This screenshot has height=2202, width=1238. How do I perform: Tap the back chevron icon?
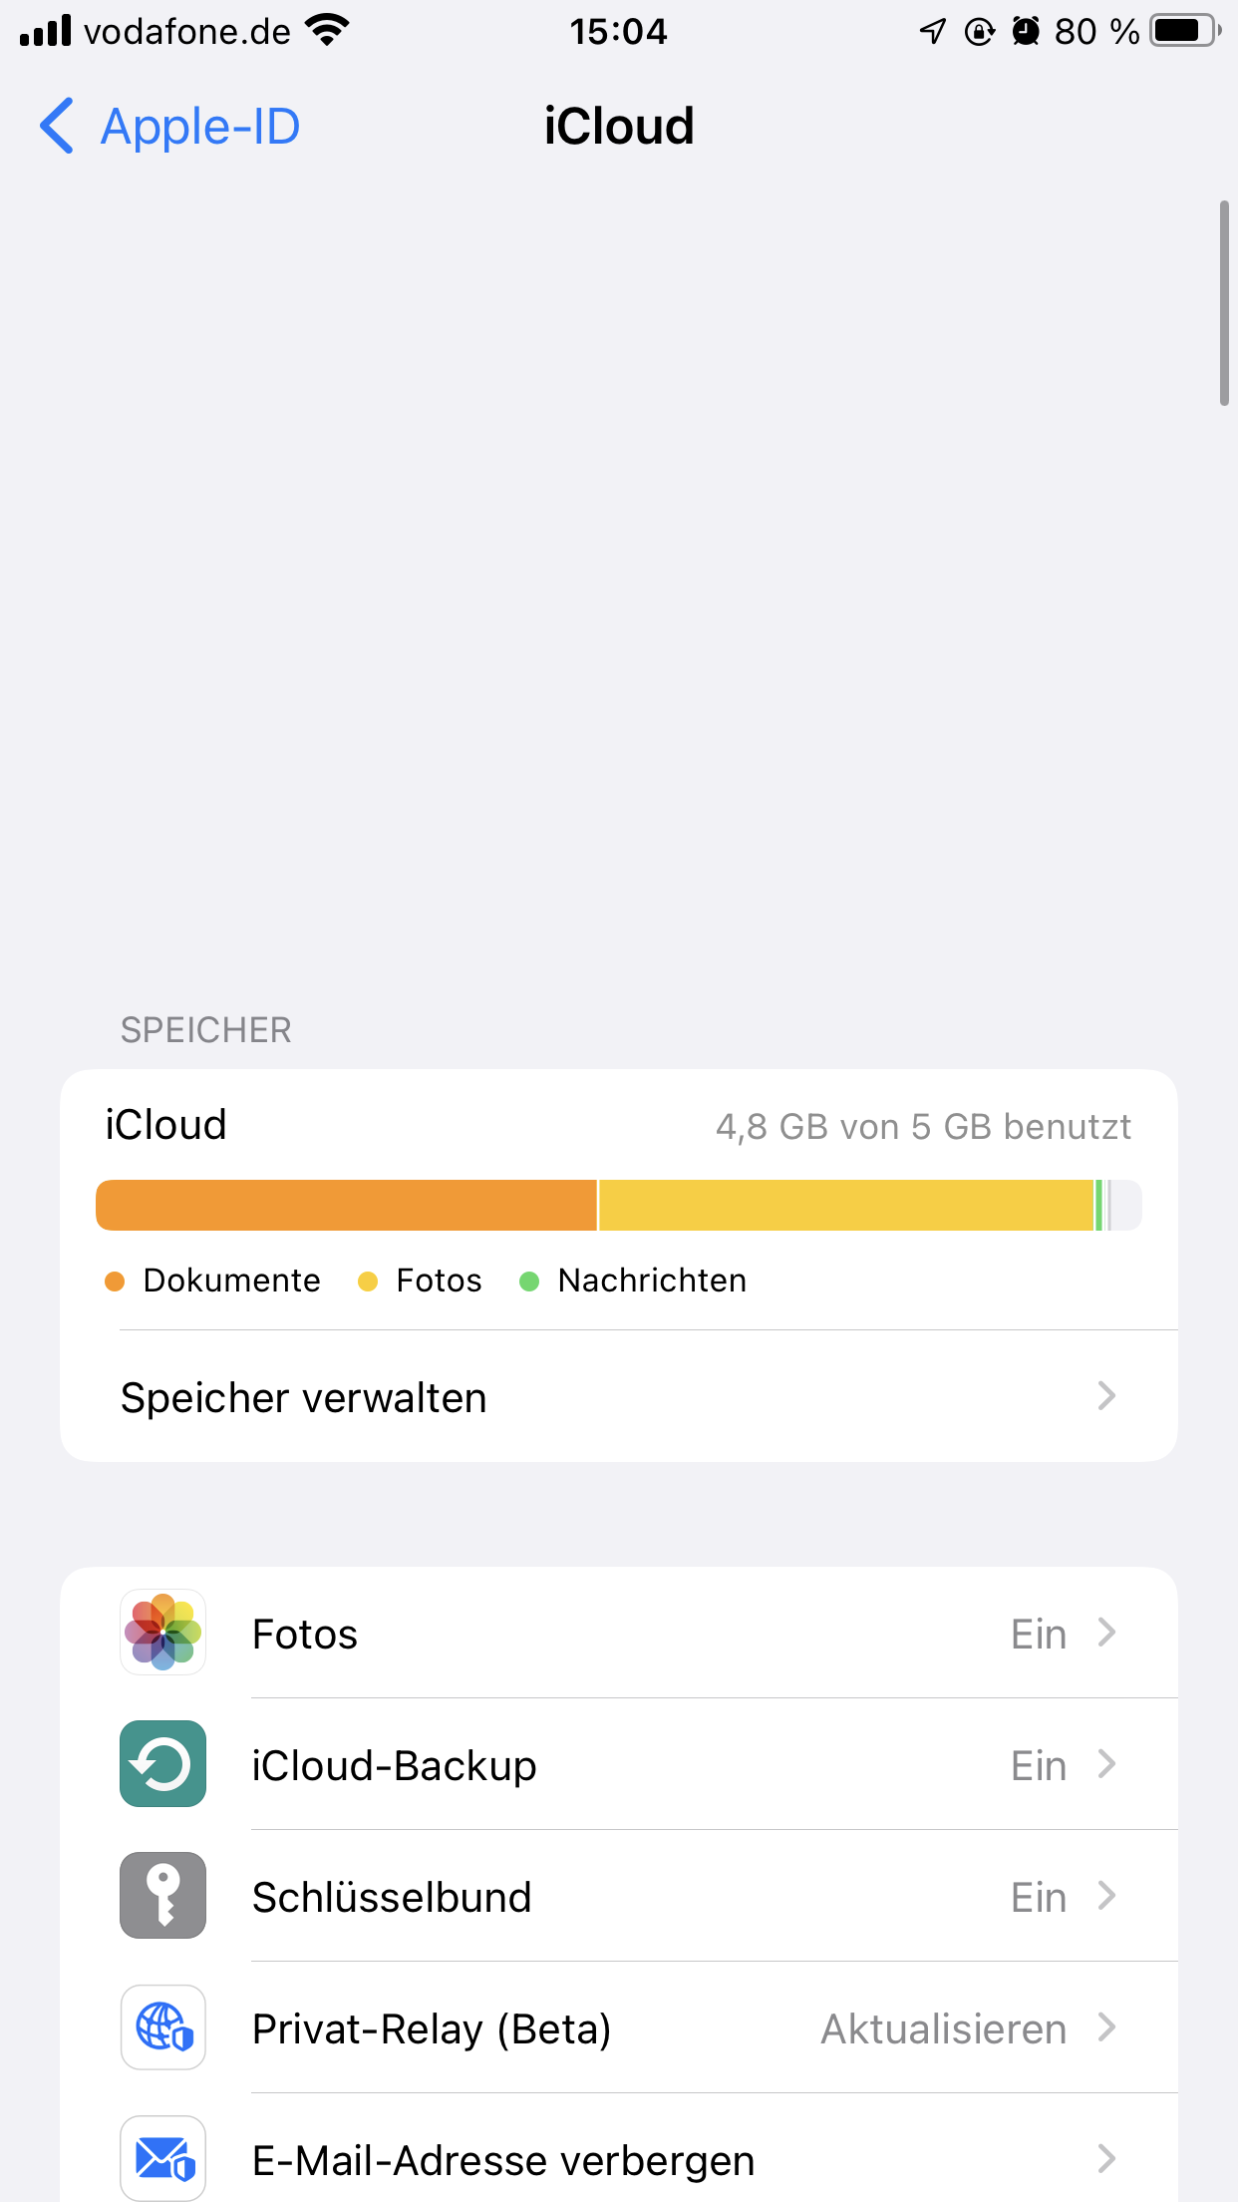57,127
